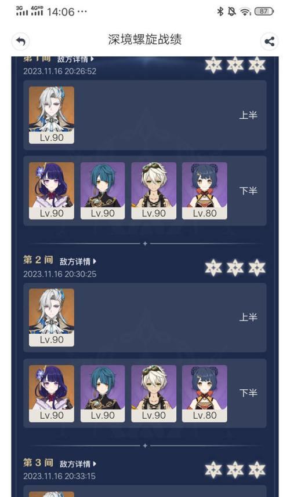Tap the 下半 label in Chamber 2

tap(248, 393)
